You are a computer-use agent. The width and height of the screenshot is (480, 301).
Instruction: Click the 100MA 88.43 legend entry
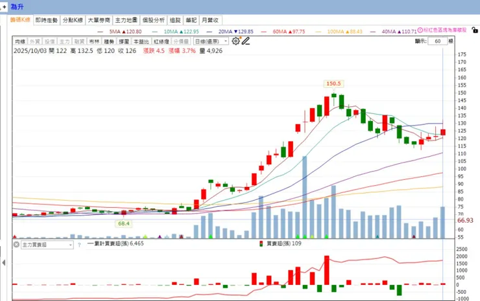click(x=339, y=32)
